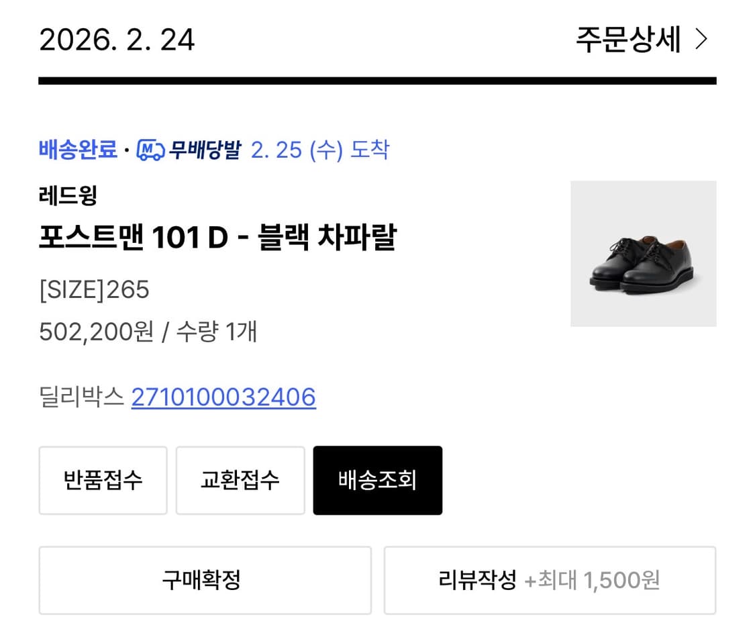Click the order date 2026. 2. 24
This screenshot has width=755, height=635.
pyautogui.click(x=117, y=39)
